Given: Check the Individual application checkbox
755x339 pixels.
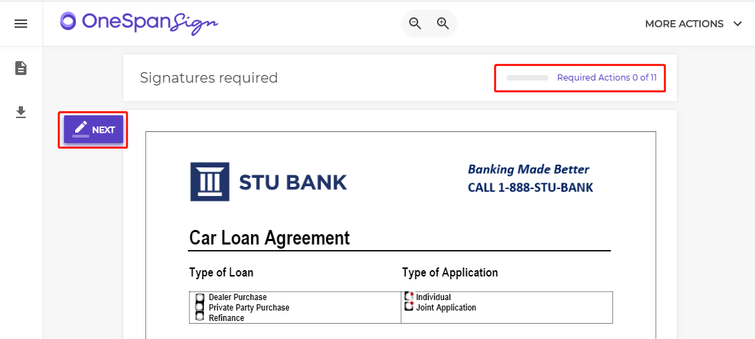Looking at the screenshot, I should (x=408, y=297).
